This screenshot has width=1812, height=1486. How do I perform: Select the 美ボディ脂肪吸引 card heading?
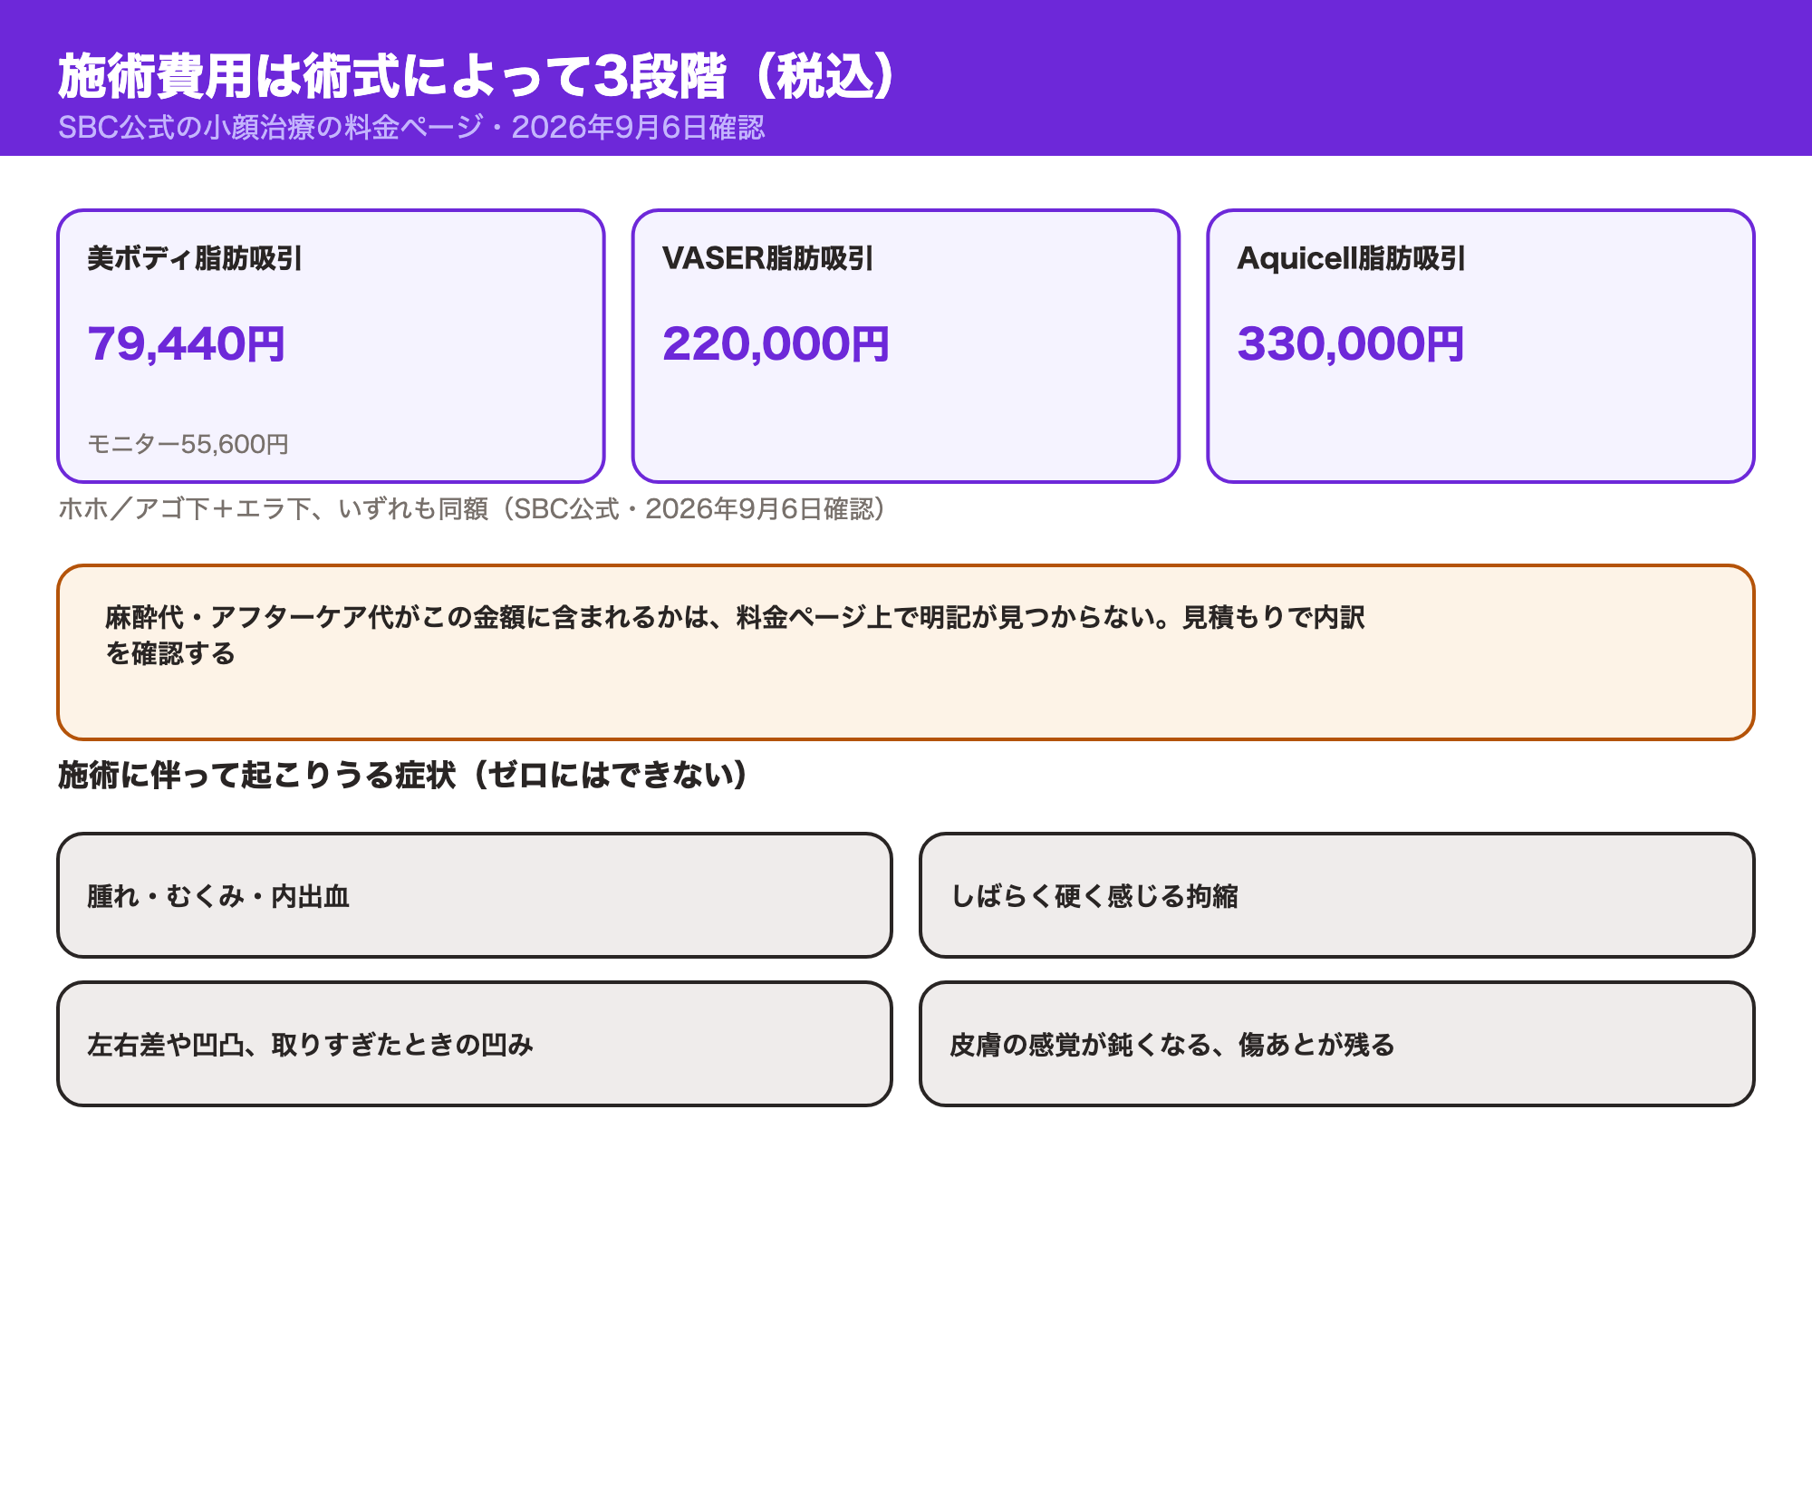[x=195, y=258]
